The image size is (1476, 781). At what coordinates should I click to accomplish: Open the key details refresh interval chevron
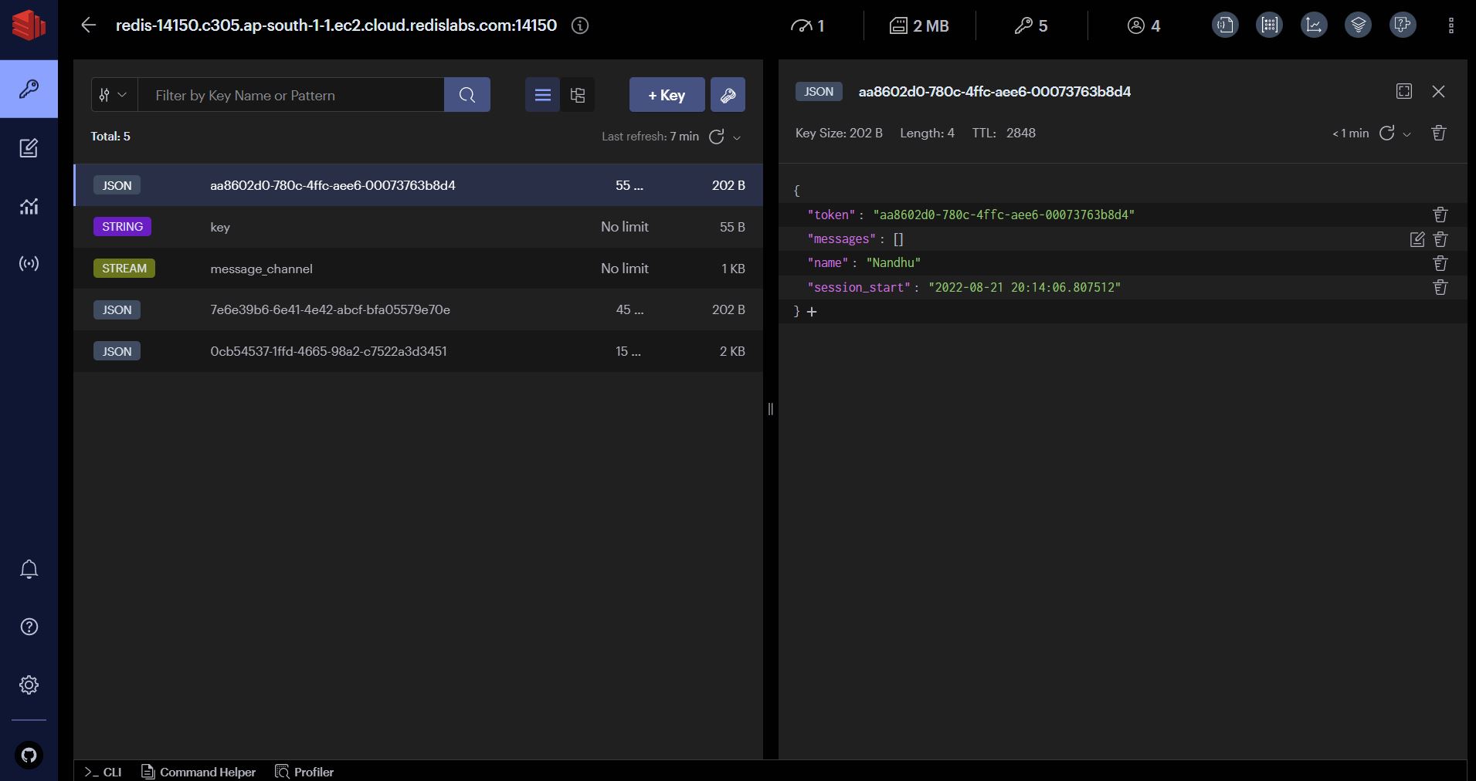point(1407,134)
